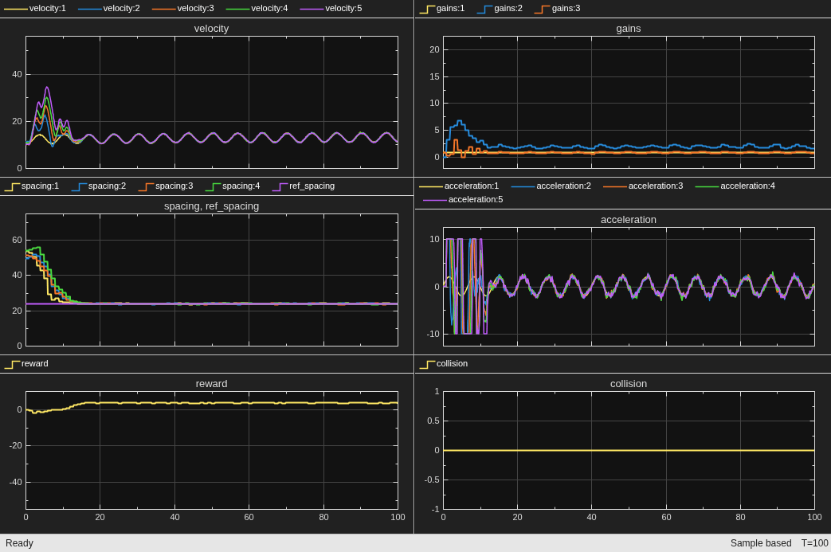This screenshot has width=831, height=552.
Task: Click the reward legend entry
Action: (26, 364)
